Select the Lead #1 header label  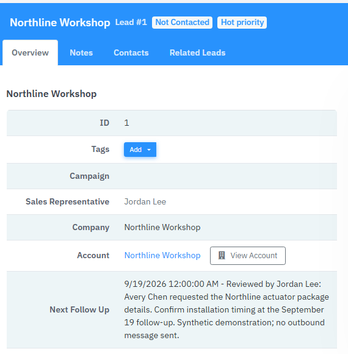tap(131, 23)
